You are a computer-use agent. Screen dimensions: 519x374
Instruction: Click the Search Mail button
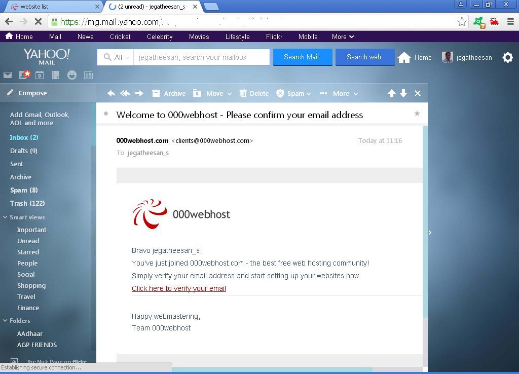302,57
